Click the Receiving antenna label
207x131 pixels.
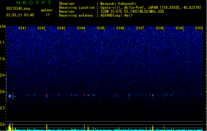tap(76, 15)
